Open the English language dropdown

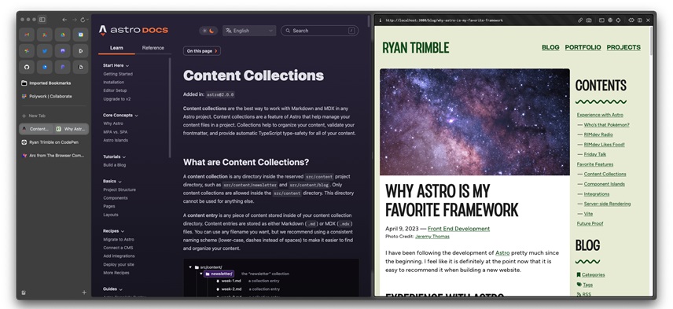pos(249,31)
